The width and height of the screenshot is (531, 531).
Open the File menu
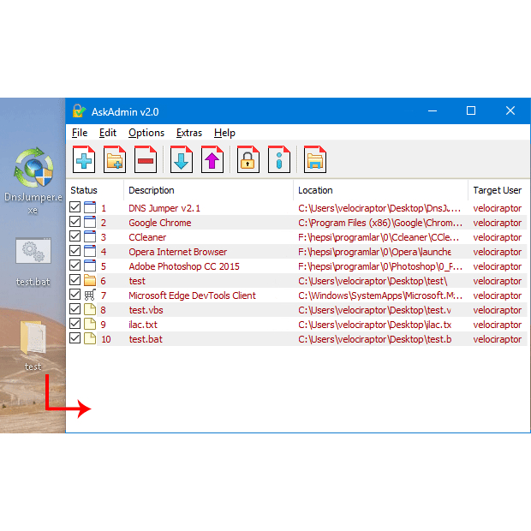point(80,133)
